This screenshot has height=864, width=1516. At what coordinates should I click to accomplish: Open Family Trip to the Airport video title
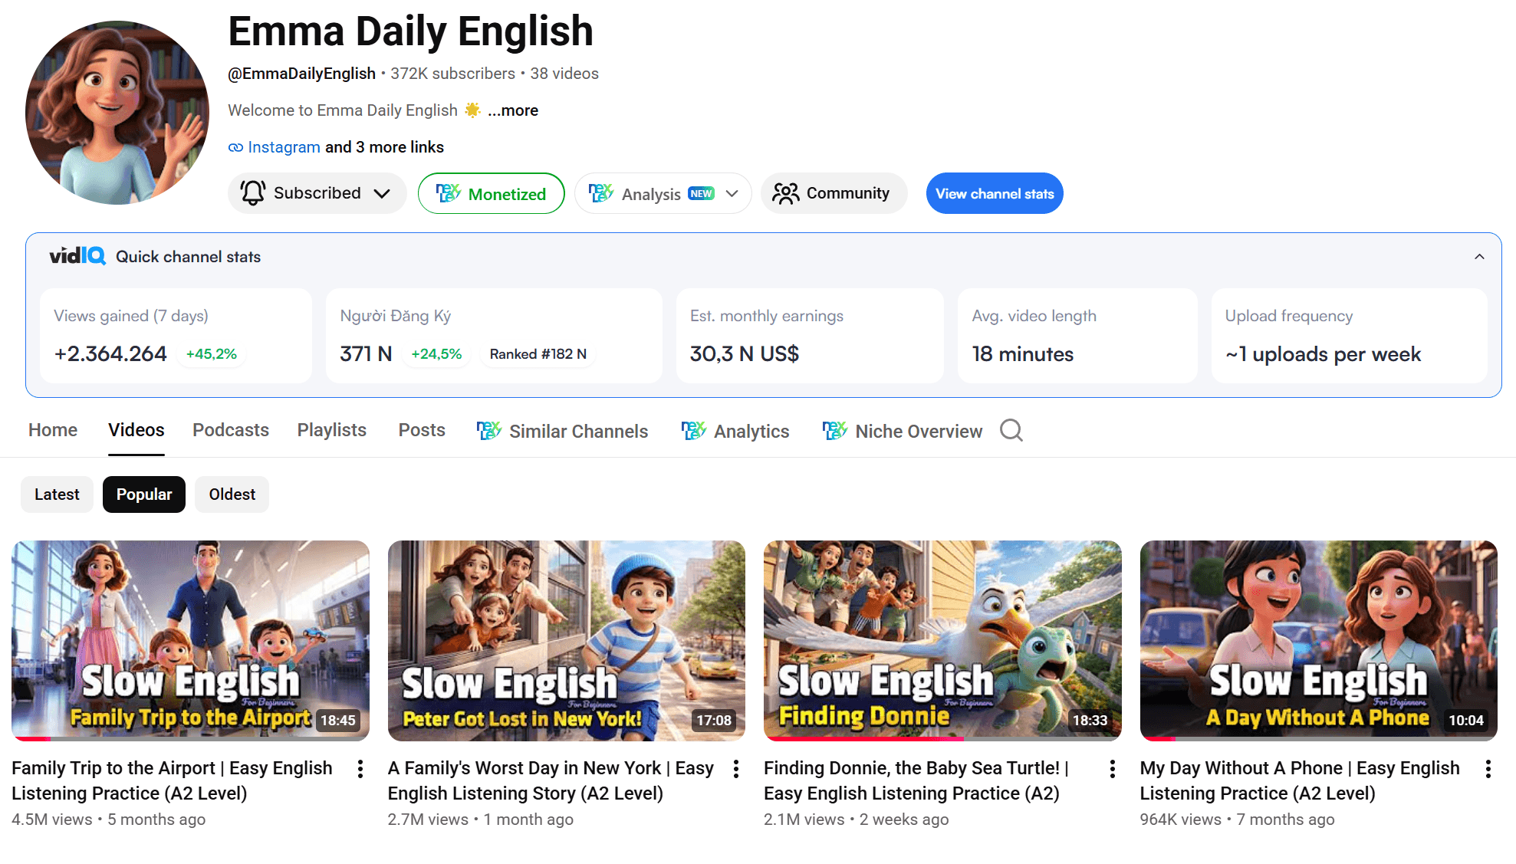[x=172, y=780]
